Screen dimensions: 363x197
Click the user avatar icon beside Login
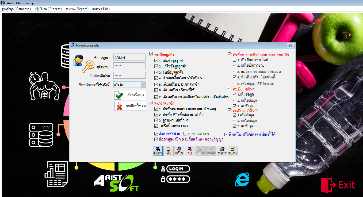click(x=78, y=60)
